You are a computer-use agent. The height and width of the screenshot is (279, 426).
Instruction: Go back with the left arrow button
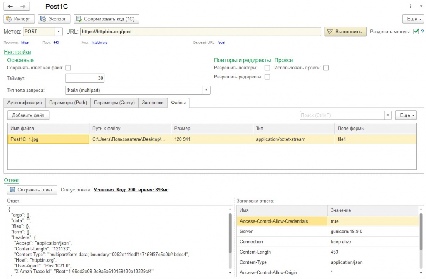[x=10, y=7]
